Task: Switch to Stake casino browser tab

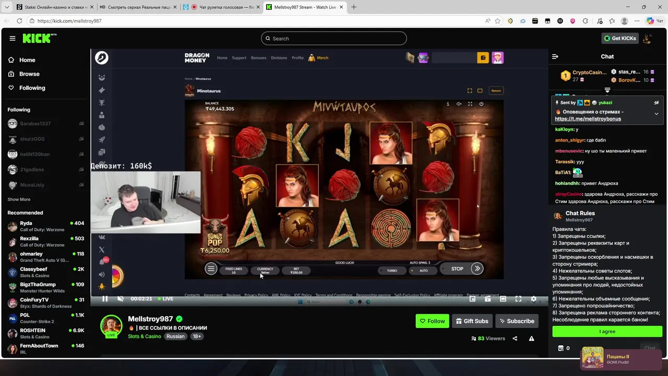Action: (x=54, y=7)
